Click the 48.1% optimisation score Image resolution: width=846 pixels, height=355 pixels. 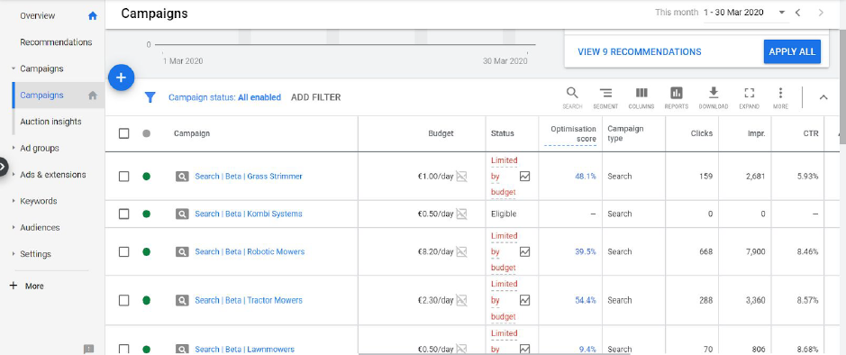(x=586, y=177)
